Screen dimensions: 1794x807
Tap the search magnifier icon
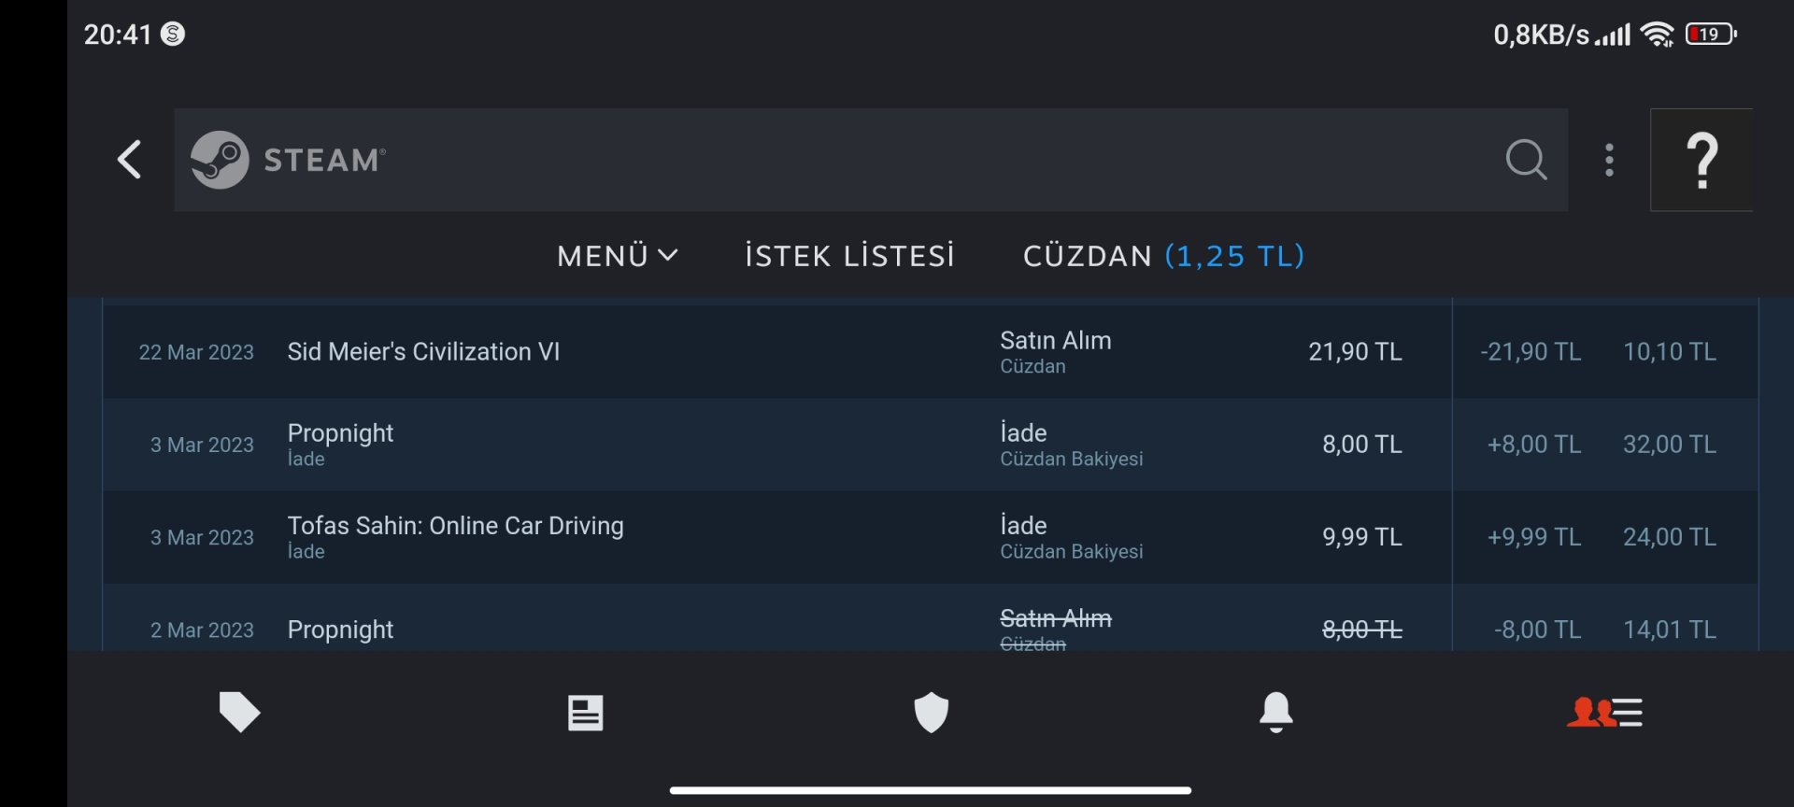pos(1526,160)
